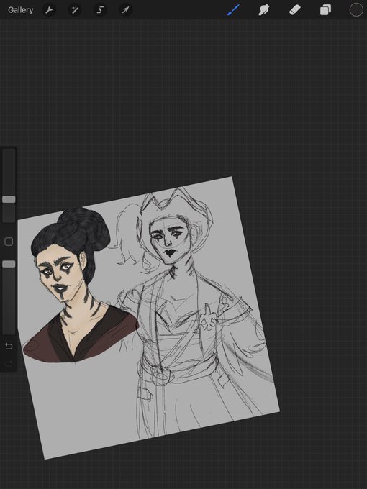Open the Adjustments magic wand menu
Screen dimensions: 367x489
pyautogui.click(x=75, y=10)
